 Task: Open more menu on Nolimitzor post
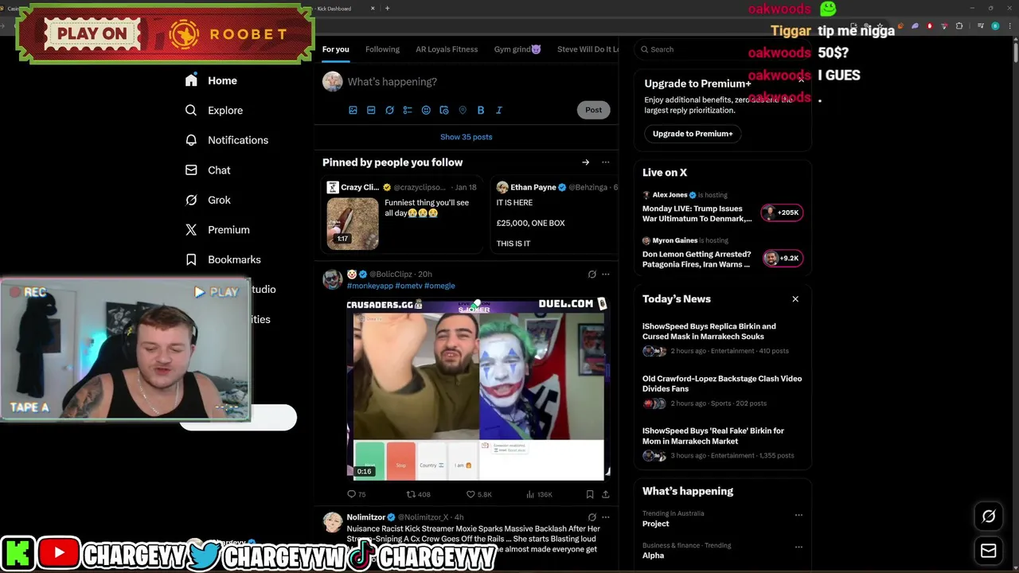pos(605,517)
